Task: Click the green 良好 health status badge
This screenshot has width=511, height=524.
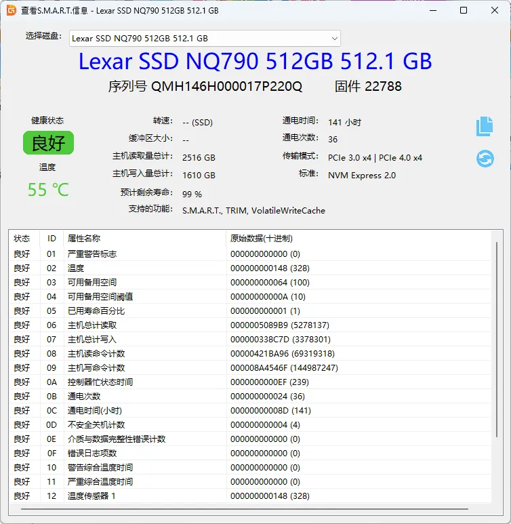Action: coord(49,143)
